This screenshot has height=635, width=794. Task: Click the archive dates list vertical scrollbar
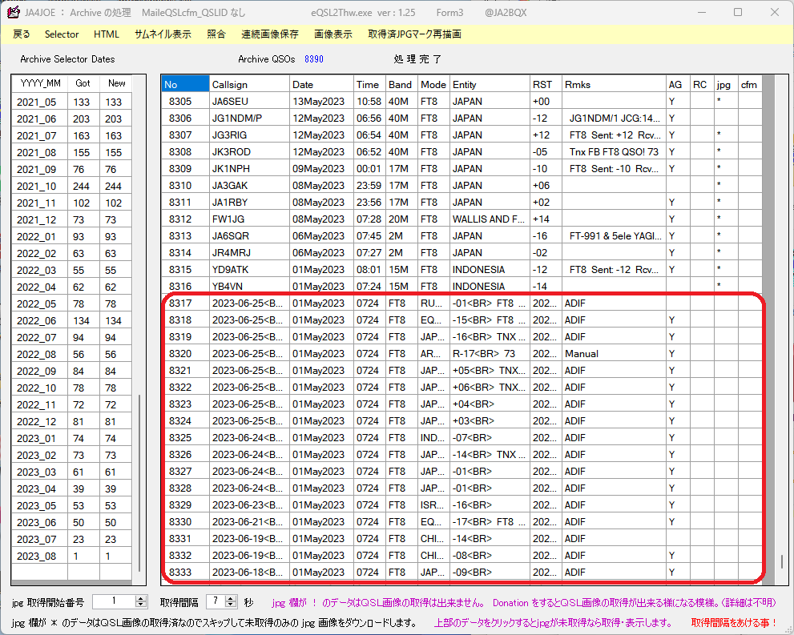pos(139,483)
